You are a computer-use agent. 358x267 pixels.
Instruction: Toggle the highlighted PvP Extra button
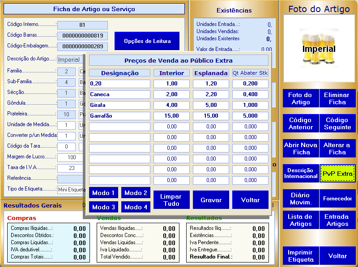point(337,174)
